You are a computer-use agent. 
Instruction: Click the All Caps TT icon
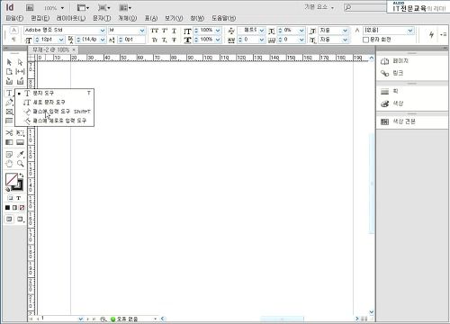155,31
